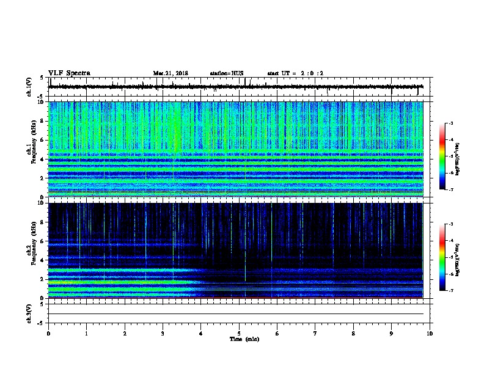
Task: Click the "Time (min)" x-axis label
Action: 244,339
